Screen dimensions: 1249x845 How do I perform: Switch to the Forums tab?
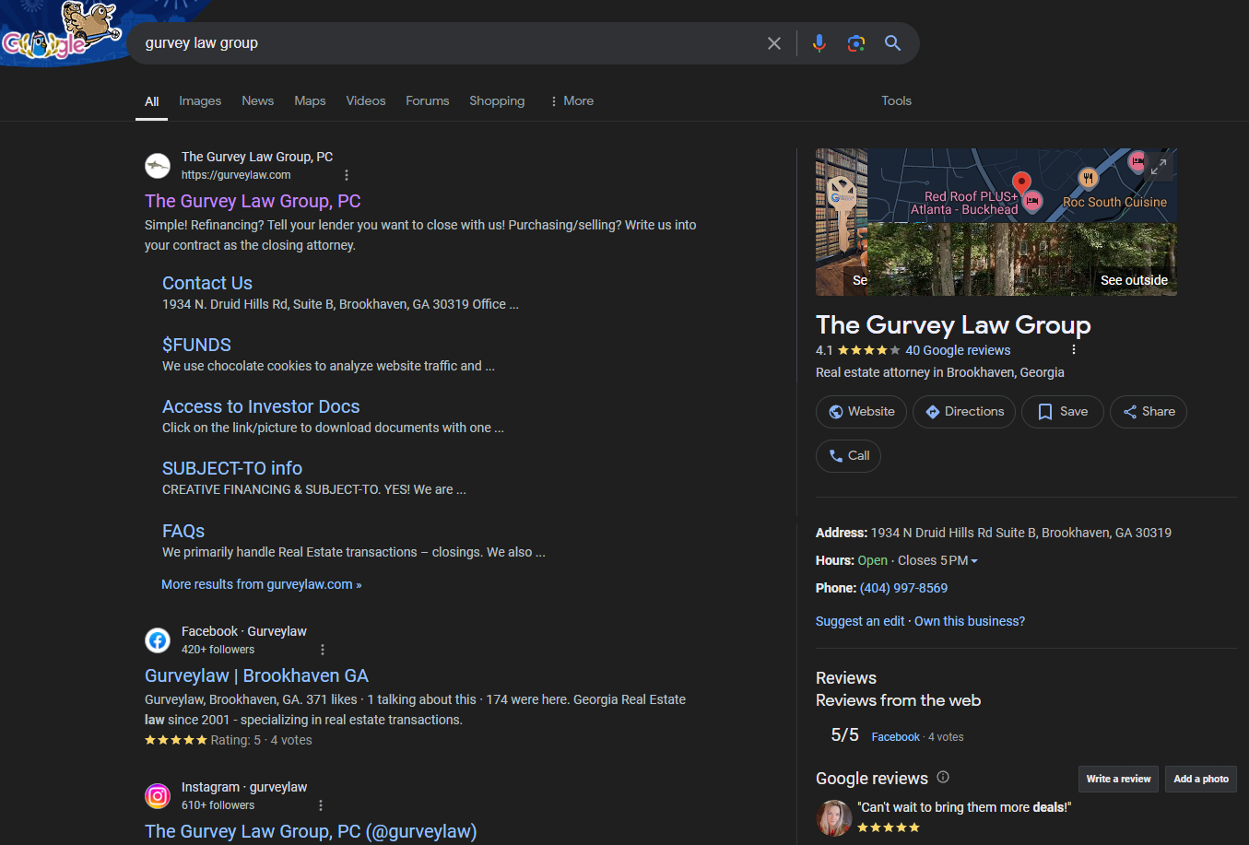pos(428,101)
